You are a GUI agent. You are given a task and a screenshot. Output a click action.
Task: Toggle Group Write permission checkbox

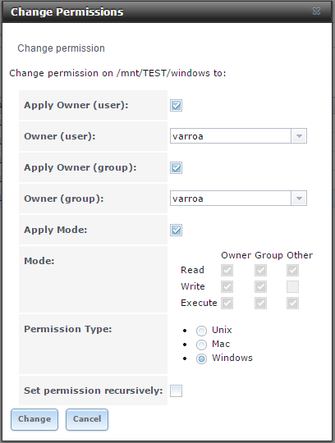[x=260, y=287]
